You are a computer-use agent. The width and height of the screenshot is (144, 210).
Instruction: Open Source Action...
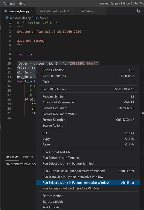click(88, 125)
